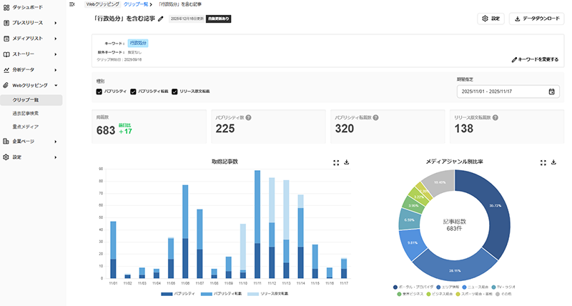Go to 重点メディア in the sidebar
Image resolution: width=572 pixels, height=306 pixels.
tap(26, 126)
